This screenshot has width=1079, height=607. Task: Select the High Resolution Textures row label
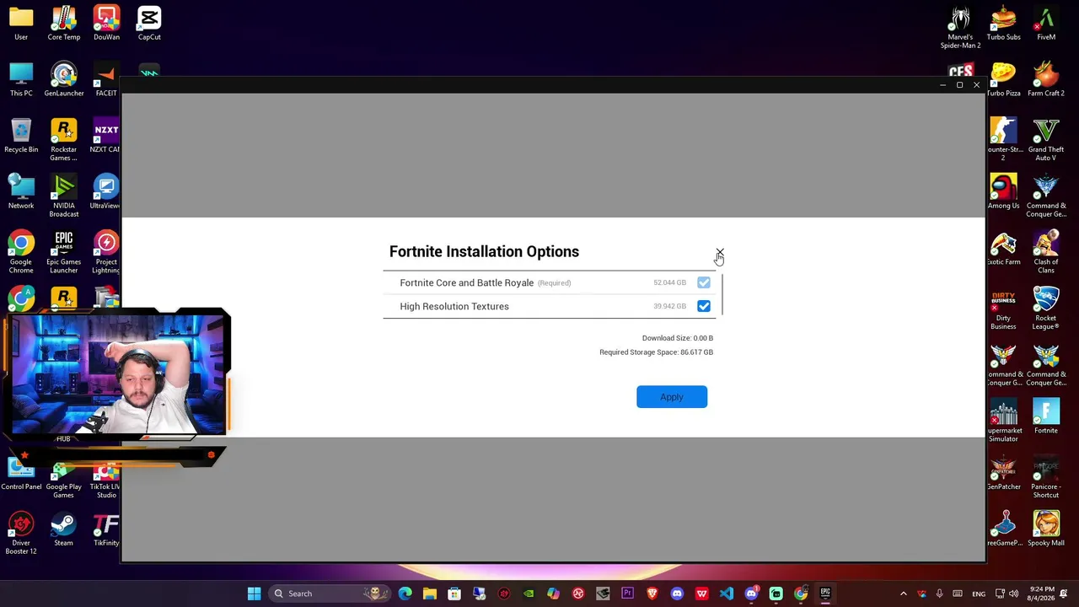[x=454, y=306]
